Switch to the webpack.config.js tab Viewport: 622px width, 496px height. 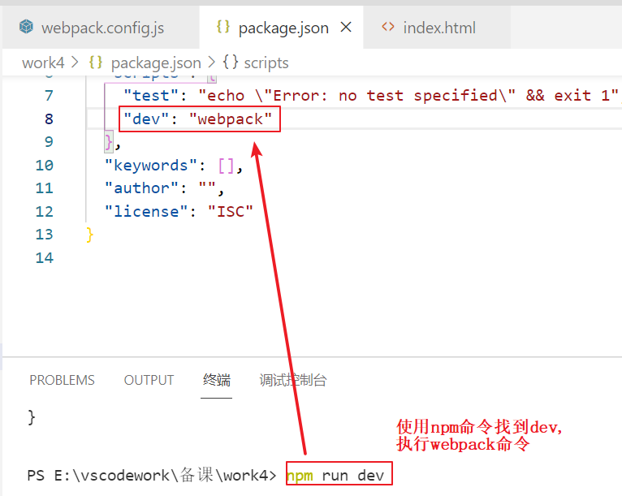(x=102, y=28)
